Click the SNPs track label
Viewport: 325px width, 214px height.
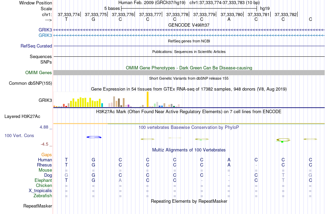46,62
